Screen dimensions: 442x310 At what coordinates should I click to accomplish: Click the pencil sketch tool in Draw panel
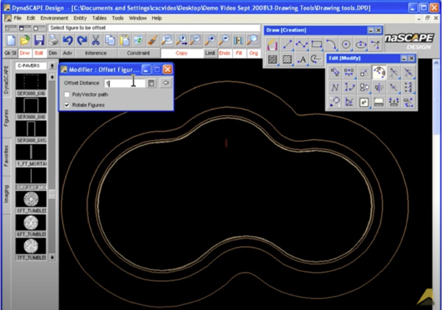pos(272,44)
